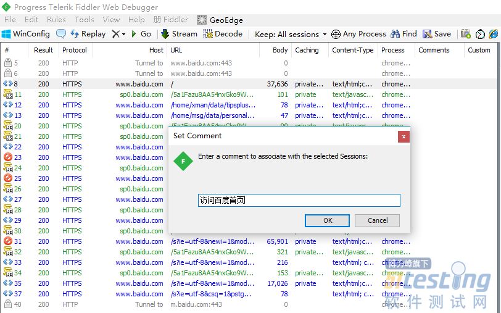Open Keep: All sessions dropdown
The height and width of the screenshot is (313, 501).
291,34
